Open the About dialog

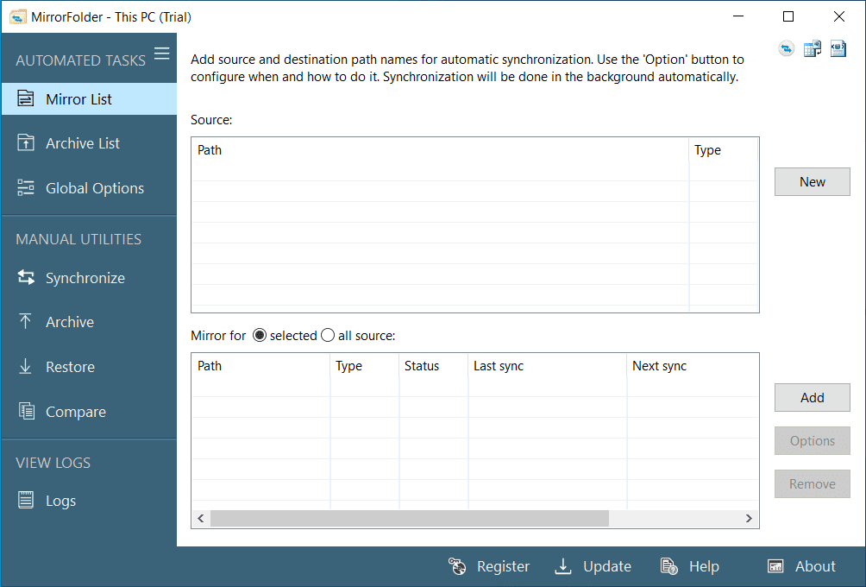click(802, 566)
